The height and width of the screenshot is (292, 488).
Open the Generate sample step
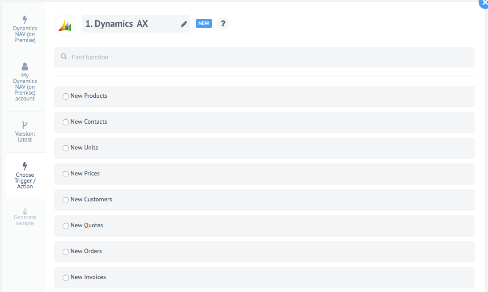point(25,217)
